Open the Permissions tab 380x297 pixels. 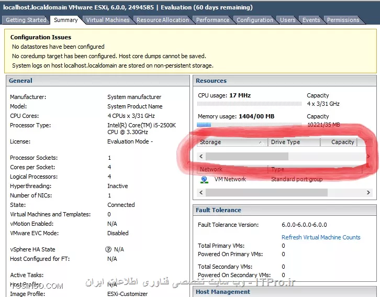[x=343, y=20]
